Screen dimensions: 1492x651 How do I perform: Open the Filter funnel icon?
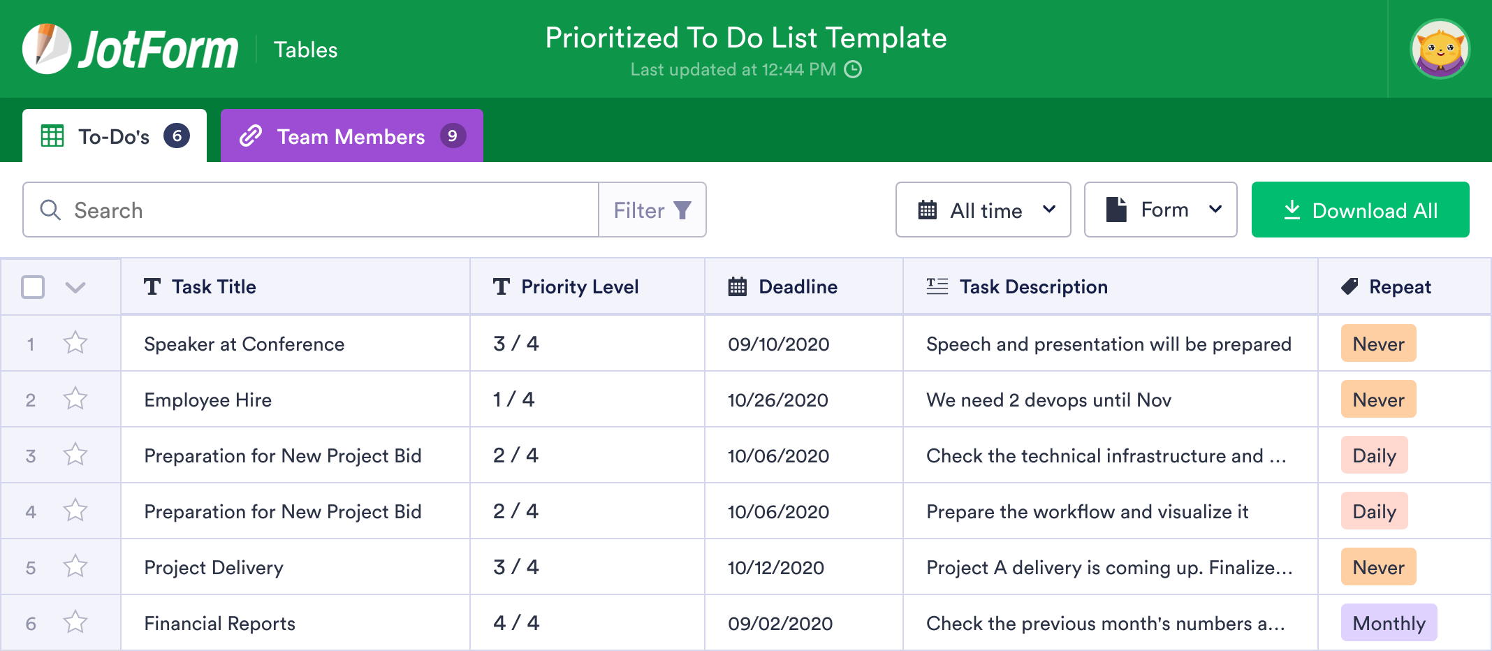click(x=682, y=210)
